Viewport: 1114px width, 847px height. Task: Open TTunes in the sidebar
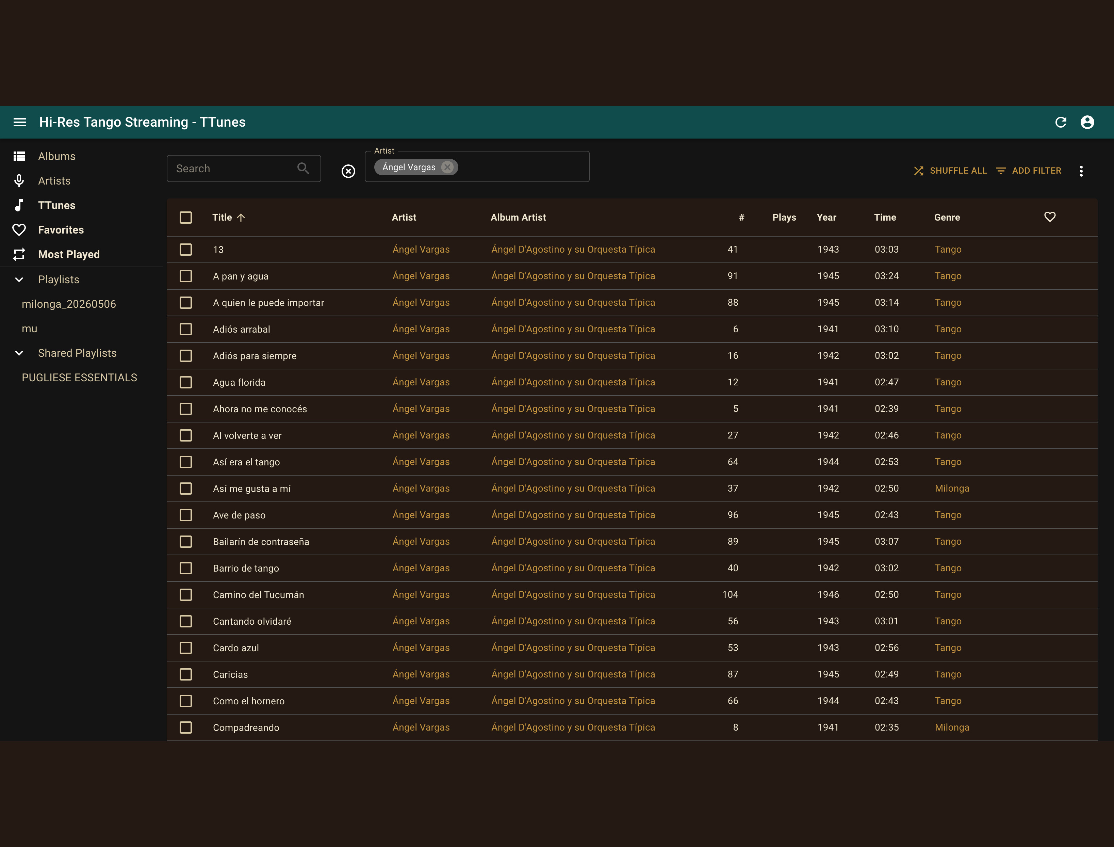57,205
